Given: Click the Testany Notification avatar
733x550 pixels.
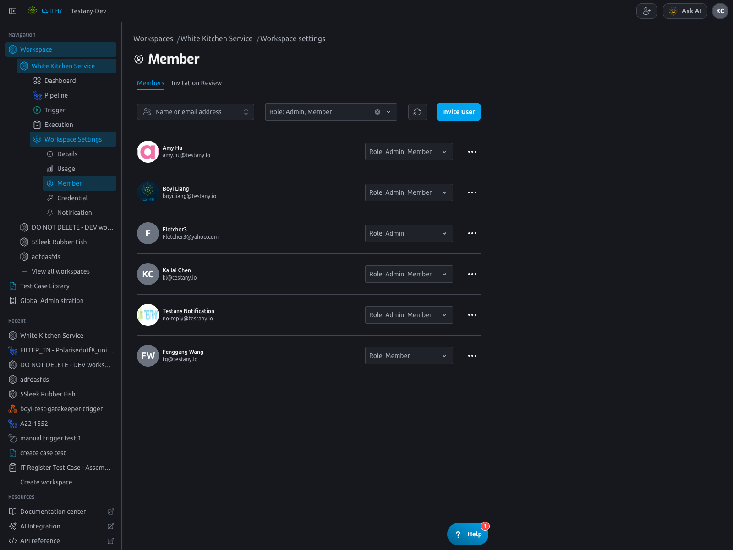Looking at the screenshot, I should tap(148, 315).
